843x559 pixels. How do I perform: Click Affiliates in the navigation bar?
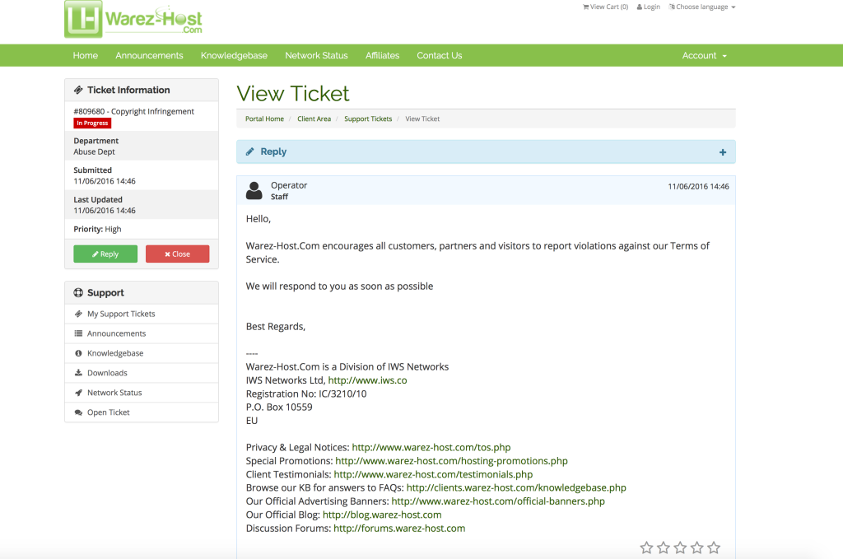coord(382,55)
